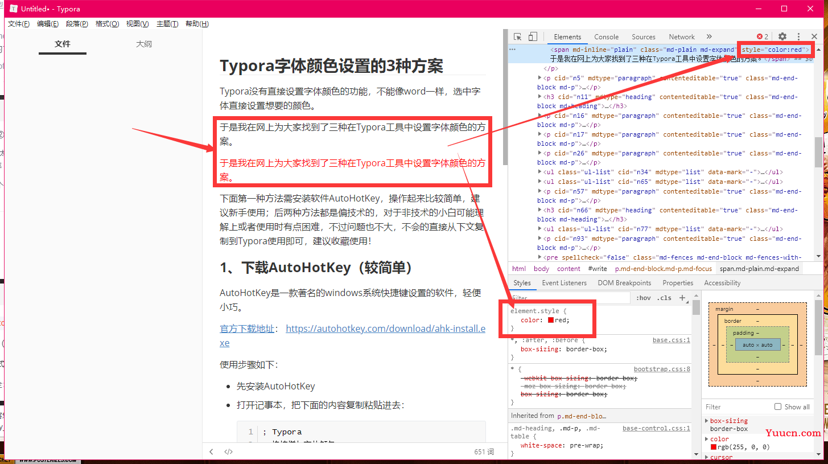
Task: Switch sidebar to the 大纲 outline tab
Action: click(x=144, y=44)
